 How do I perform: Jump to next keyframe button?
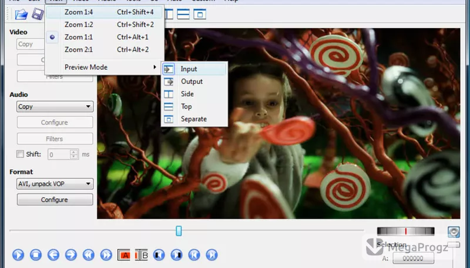click(x=106, y=255)
